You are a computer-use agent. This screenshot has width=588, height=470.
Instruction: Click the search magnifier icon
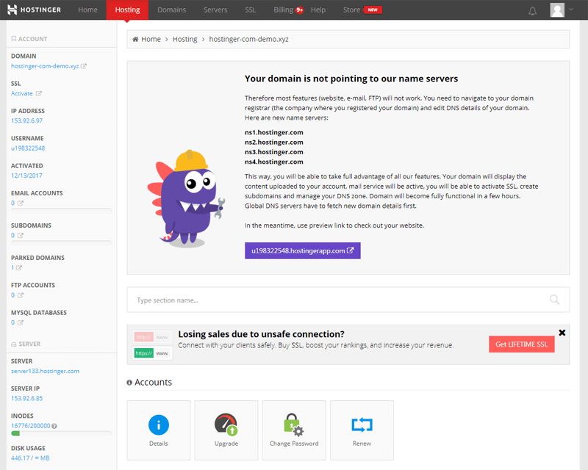(554, 300)
